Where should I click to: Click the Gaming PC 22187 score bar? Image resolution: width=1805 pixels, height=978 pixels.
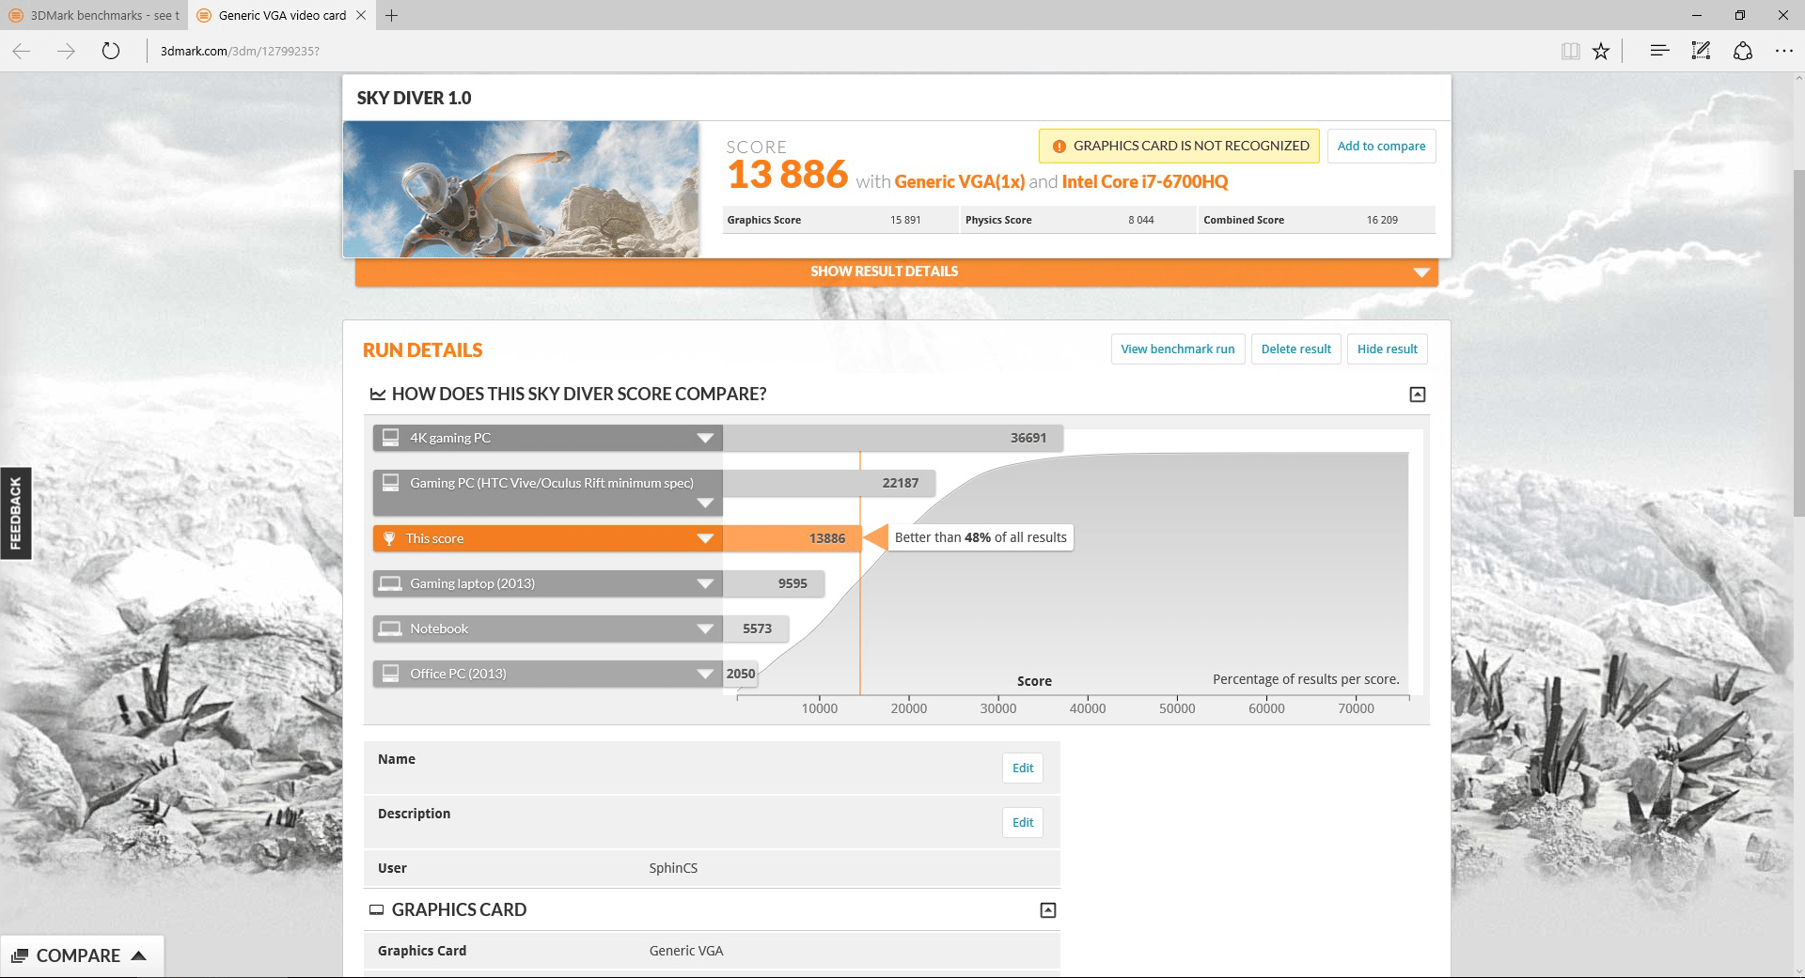(829, 483)
